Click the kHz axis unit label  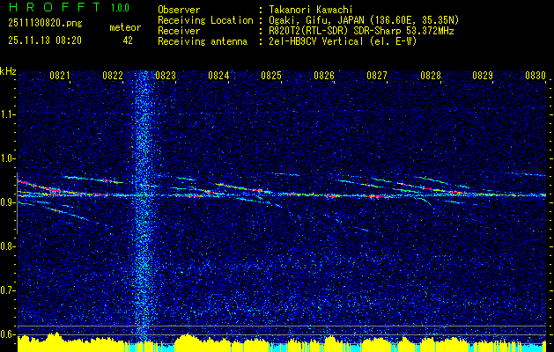[x=8, y=71]
